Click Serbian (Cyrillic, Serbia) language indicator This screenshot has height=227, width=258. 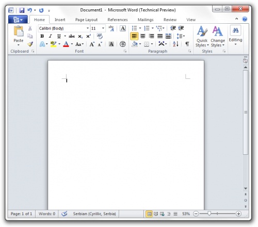pyautogui.click(x=94, y=214)
